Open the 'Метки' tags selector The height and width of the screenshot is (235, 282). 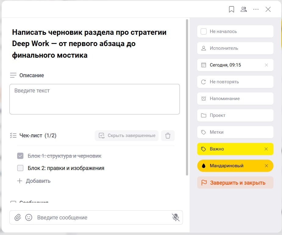coord(235,132)
